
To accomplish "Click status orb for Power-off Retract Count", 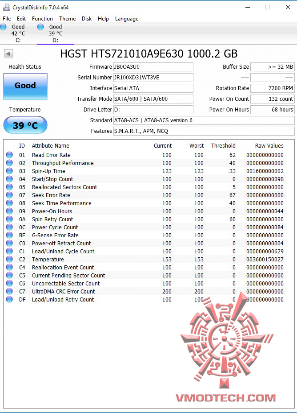I will coord(9,244).
